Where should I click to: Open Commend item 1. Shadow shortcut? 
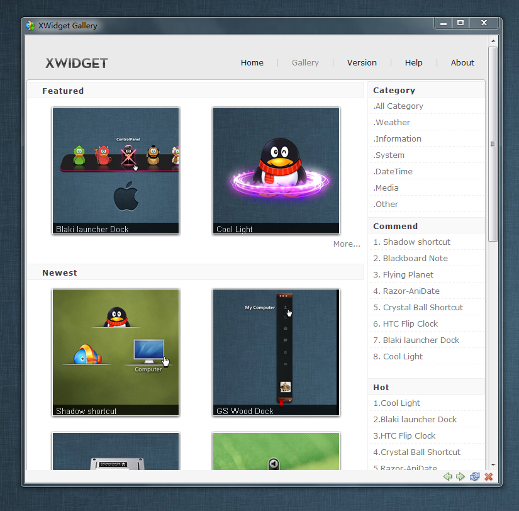412,242
